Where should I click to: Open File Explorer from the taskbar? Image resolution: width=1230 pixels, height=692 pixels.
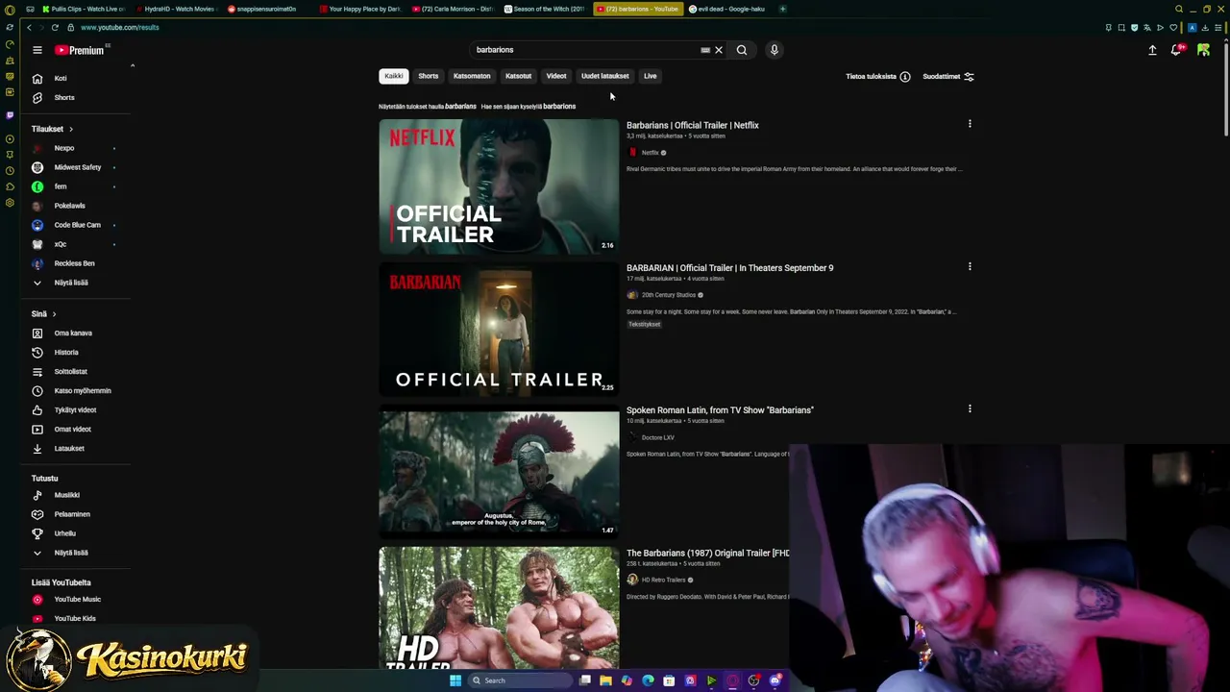[x=605, y=680]
